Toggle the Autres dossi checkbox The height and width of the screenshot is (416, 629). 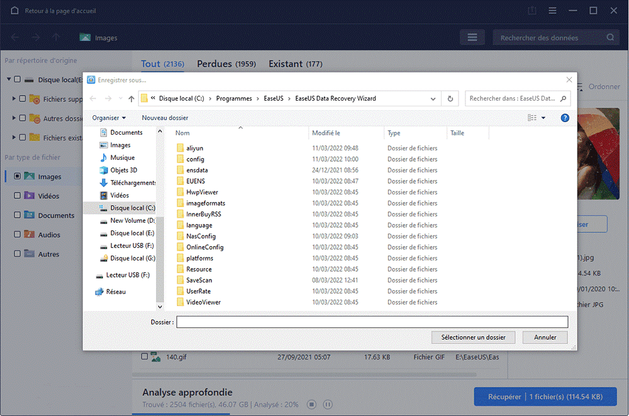point(23,118)
